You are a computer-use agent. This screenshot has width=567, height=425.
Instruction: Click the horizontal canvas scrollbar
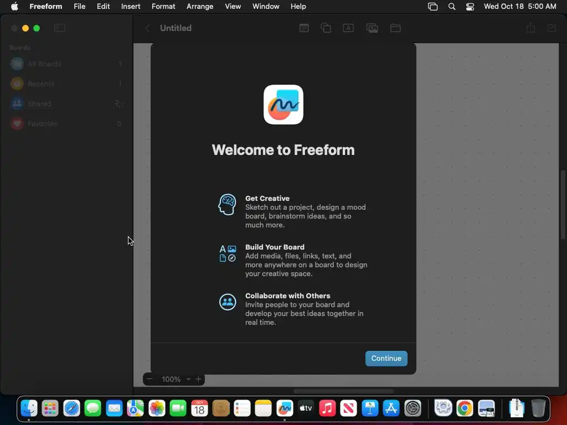343,391
